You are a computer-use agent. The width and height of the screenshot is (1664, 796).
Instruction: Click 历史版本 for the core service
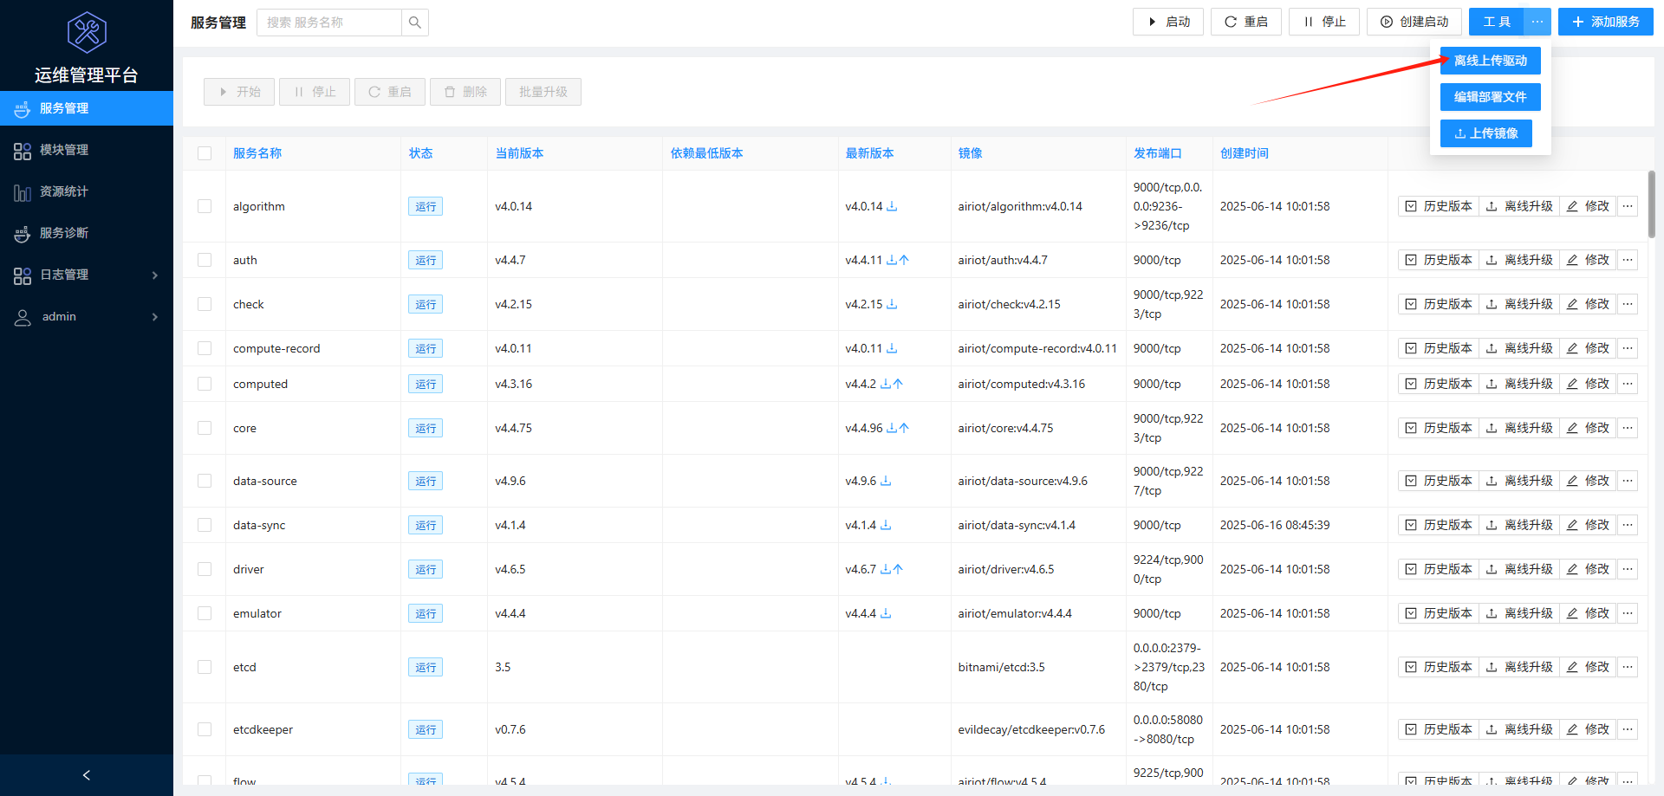[1439, 428]
